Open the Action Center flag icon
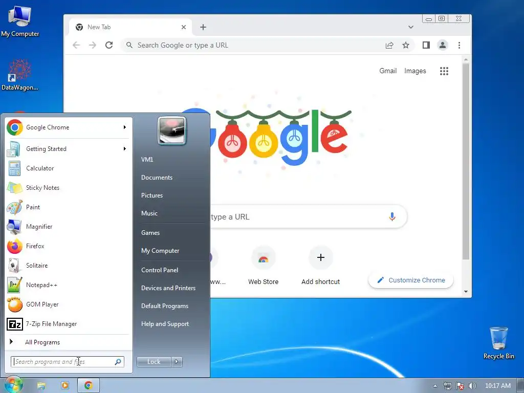Viewport: 524px width, 393px height. click(460, 386)
